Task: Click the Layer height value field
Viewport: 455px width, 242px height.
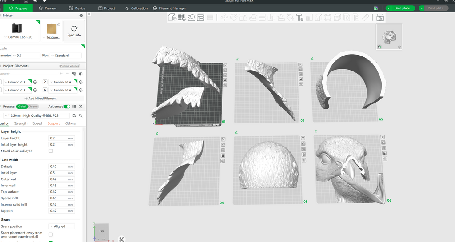Action: (61, 138)
